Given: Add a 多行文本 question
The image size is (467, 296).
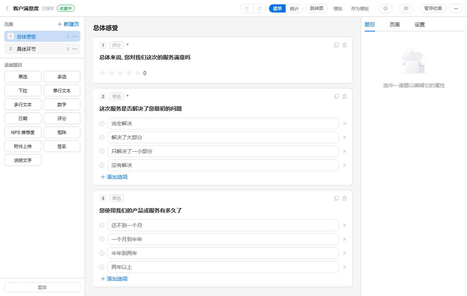Looking at the screenshot, I should [x=23, y=104].
